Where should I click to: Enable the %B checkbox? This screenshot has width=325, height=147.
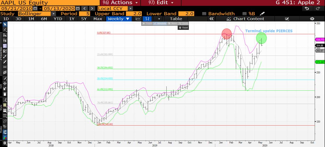[245, 14]
